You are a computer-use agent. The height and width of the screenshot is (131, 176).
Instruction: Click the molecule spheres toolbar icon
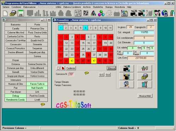[x=101, y=13]
